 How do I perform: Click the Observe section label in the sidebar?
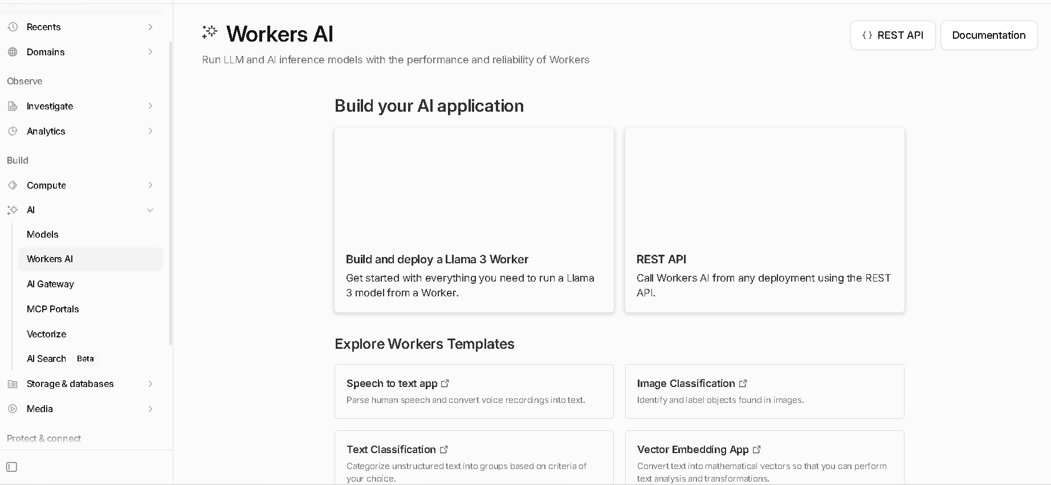click(25, 81)
